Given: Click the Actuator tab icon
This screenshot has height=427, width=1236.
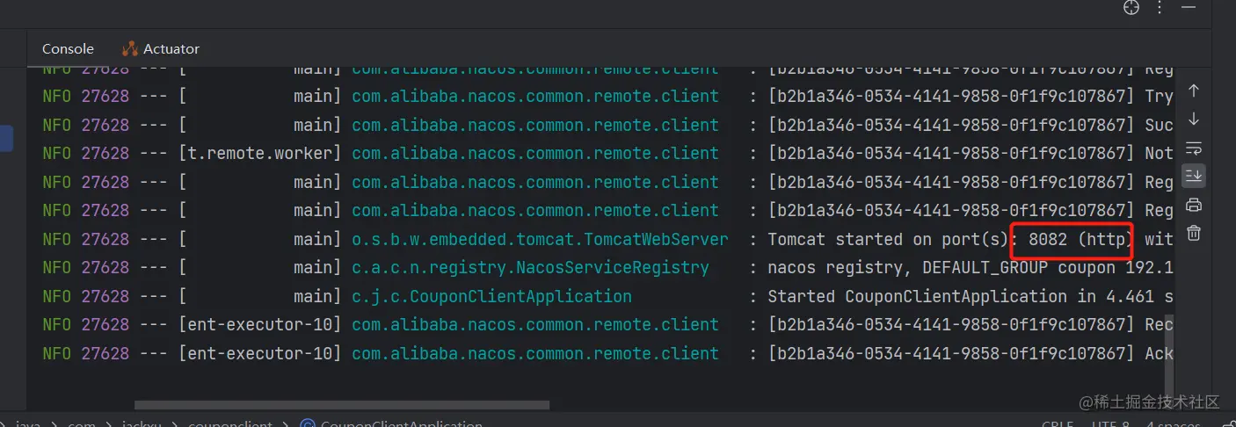Looking at the screenshot, I should 130,49.
